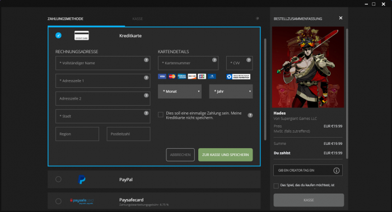
Task: Click the 'Hades' game title text
Action: click(279, 113)
